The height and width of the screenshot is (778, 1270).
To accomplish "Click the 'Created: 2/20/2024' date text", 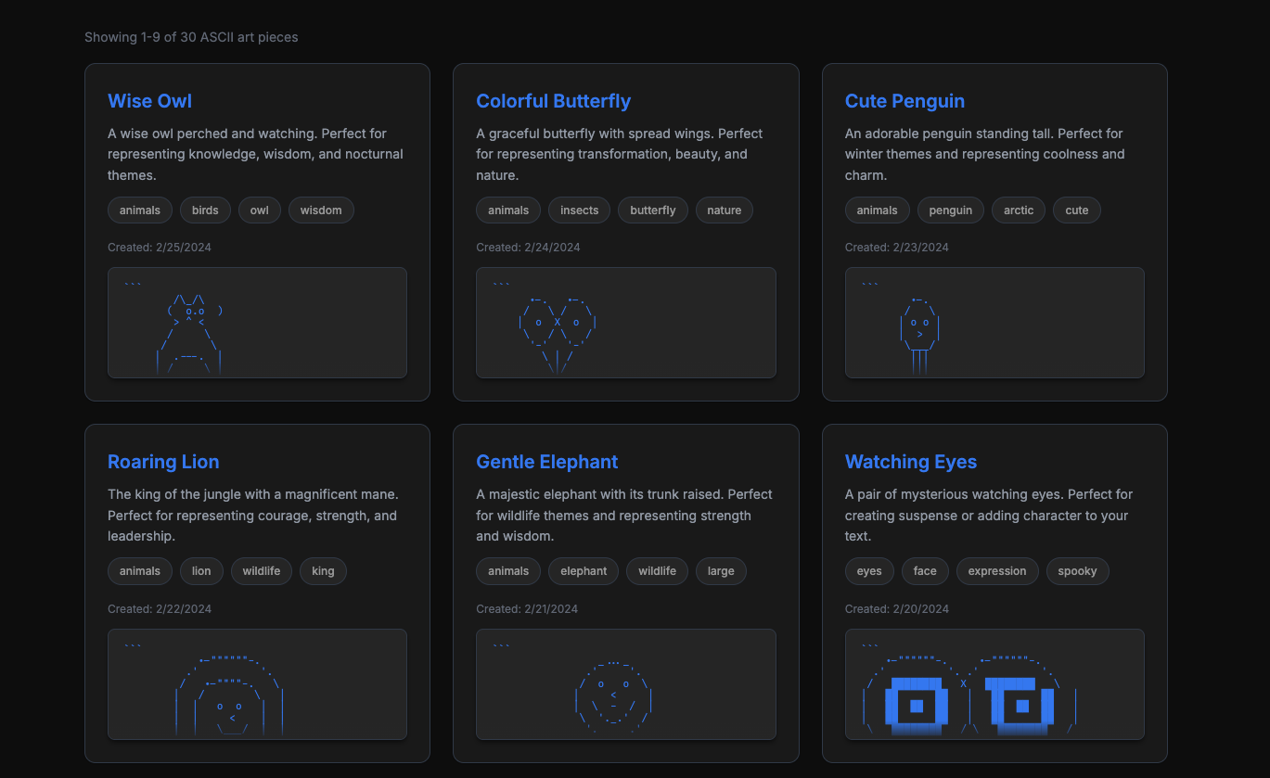I will click(897, 609).
